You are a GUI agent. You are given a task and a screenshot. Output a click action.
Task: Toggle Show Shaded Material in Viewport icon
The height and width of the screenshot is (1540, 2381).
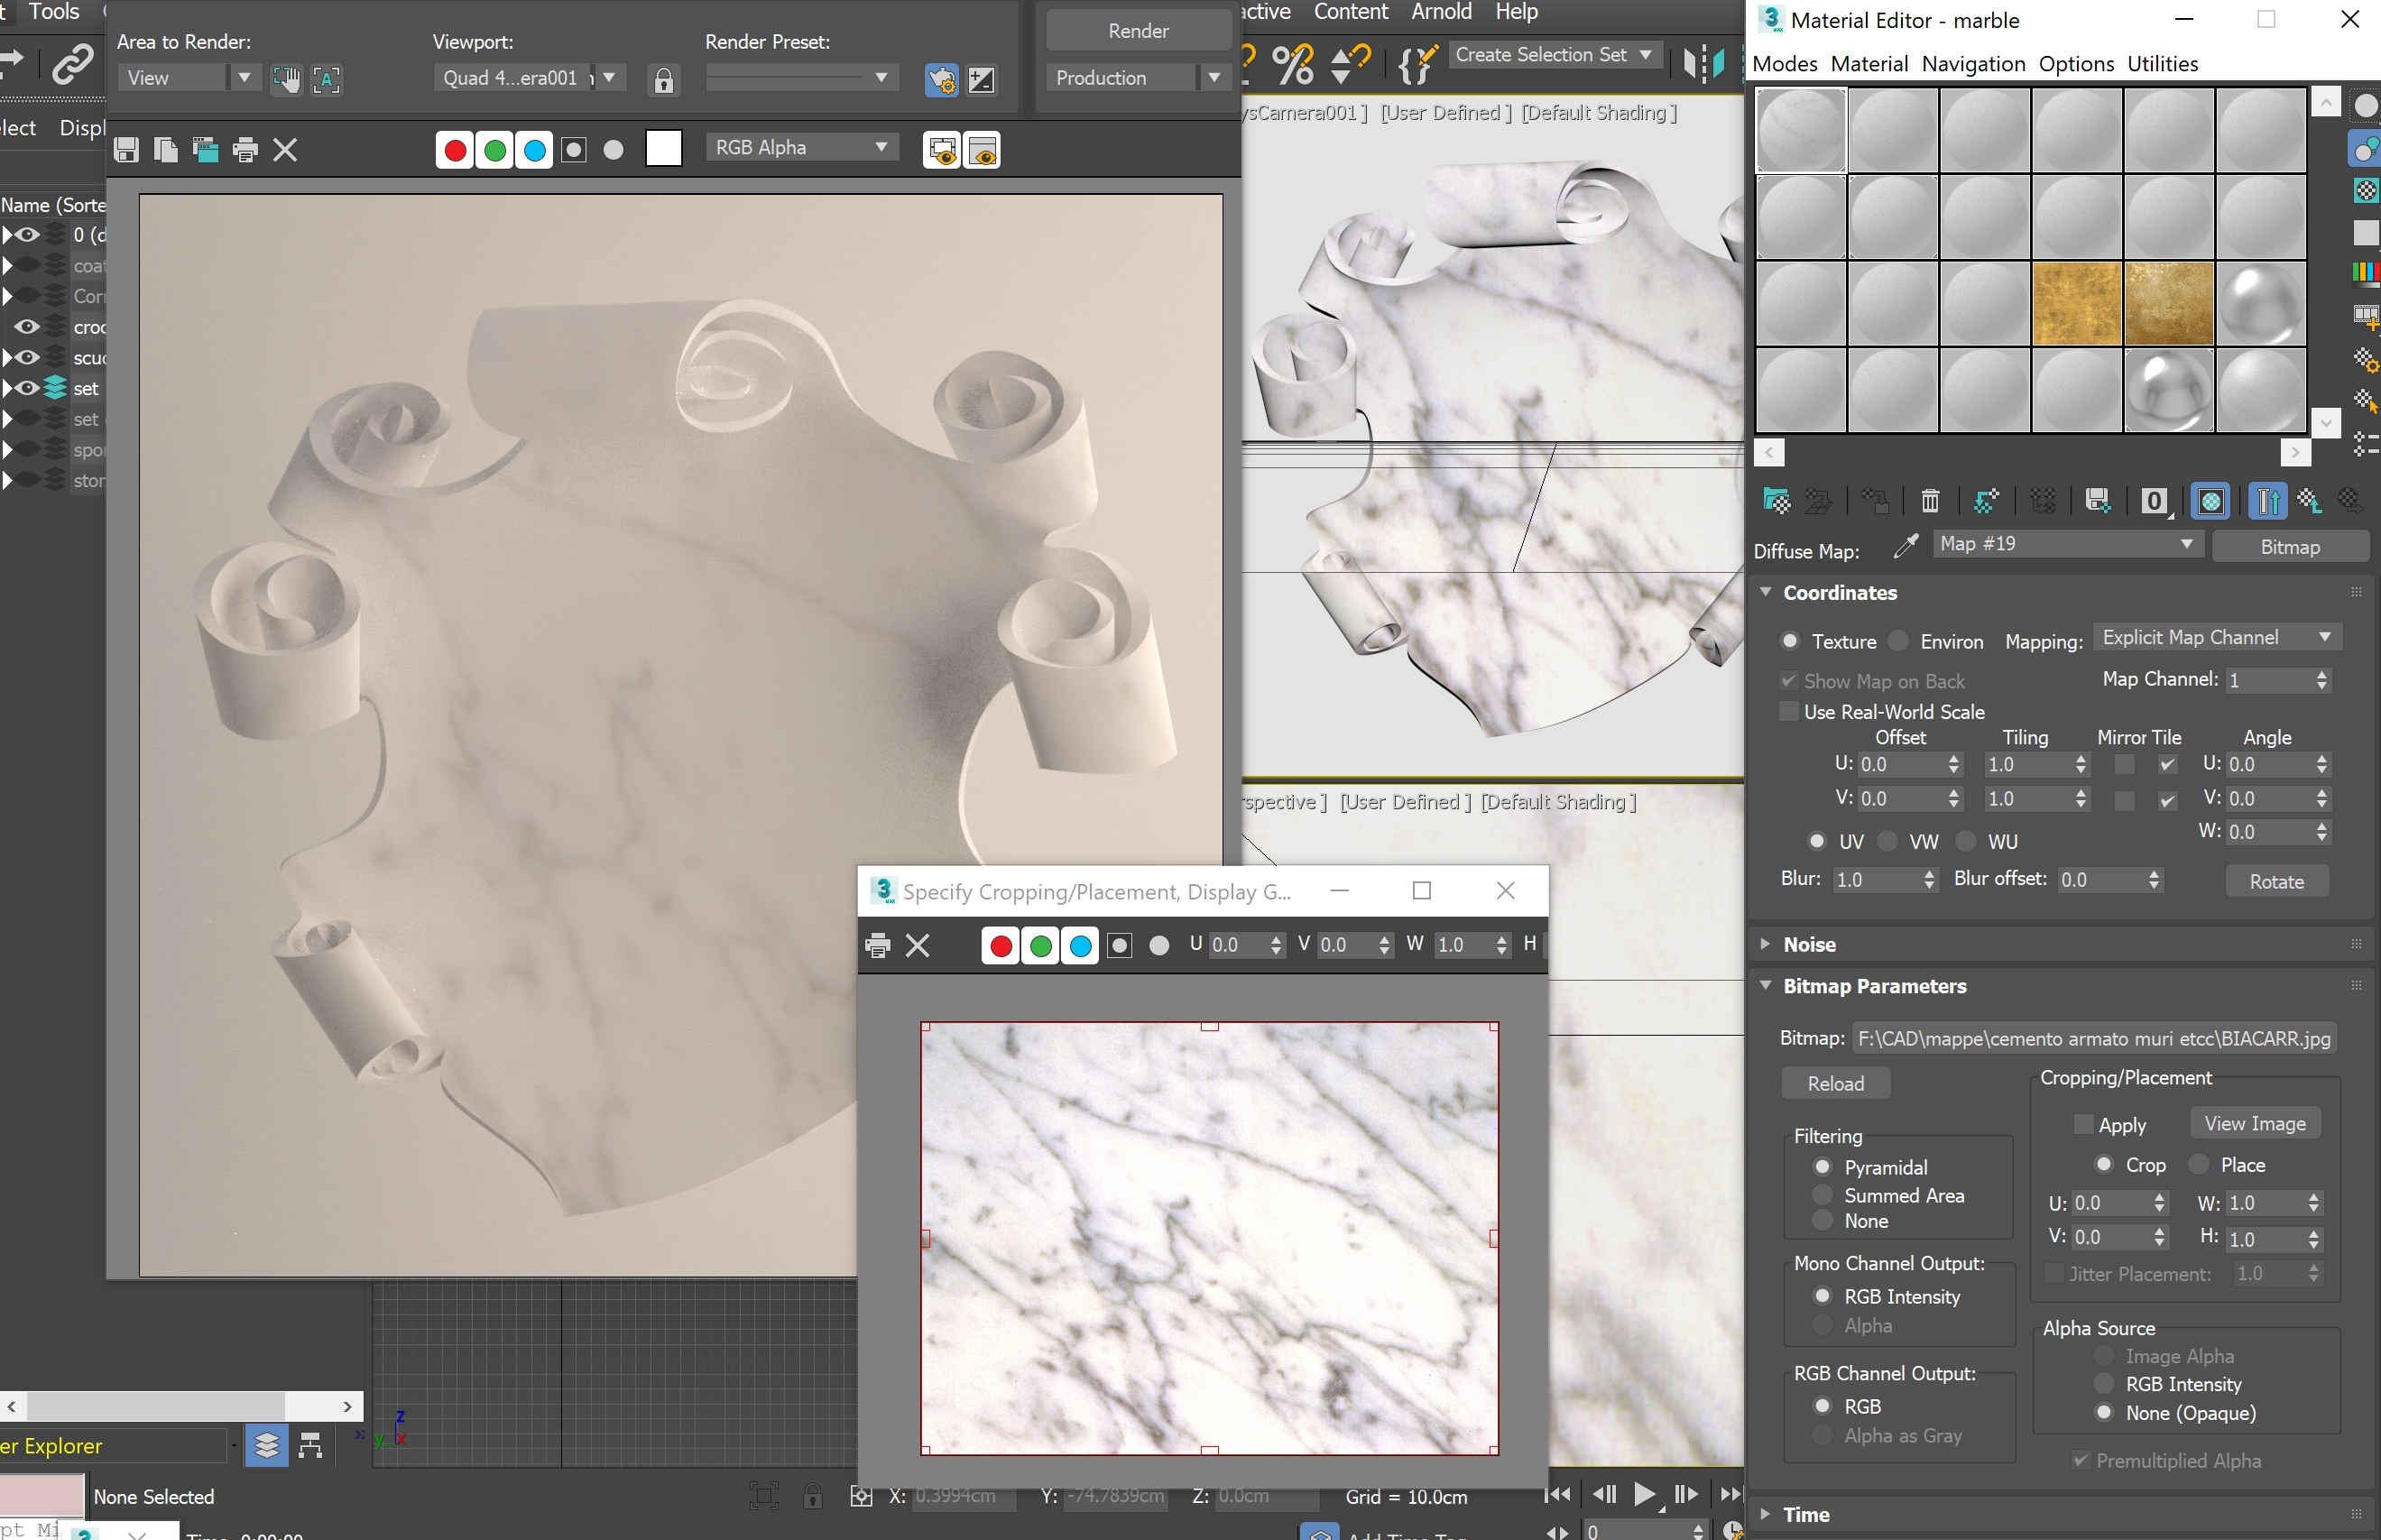point(2211,501)
